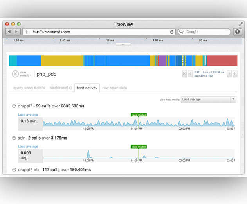
Task: Click the dropdown arrow of the host metric selector
Action: tap(233, 99)
